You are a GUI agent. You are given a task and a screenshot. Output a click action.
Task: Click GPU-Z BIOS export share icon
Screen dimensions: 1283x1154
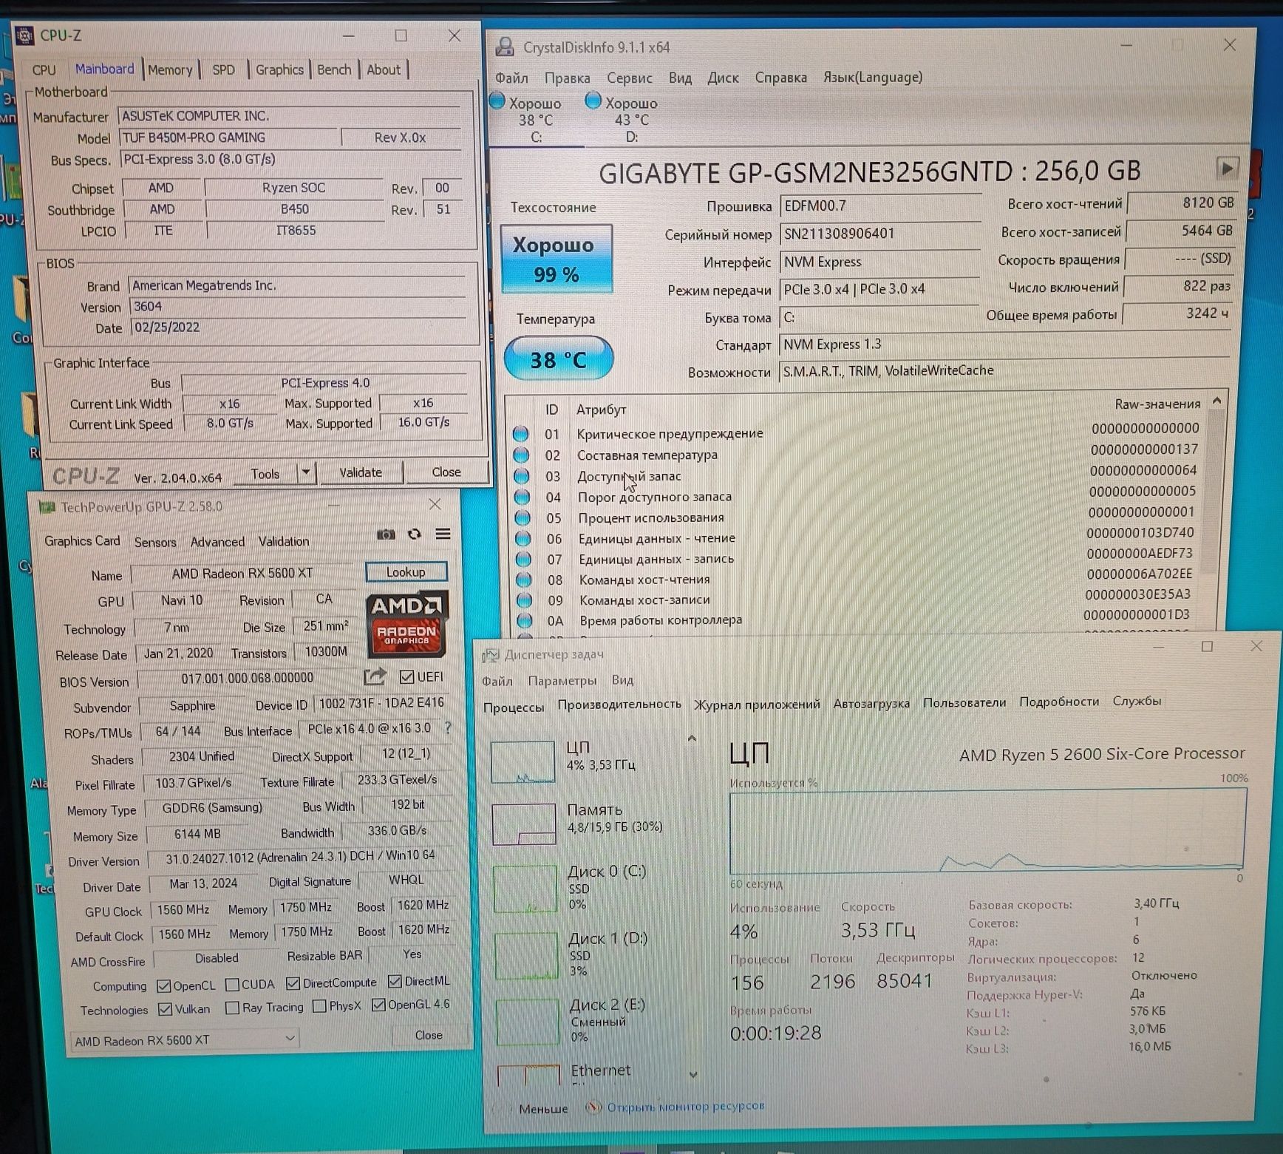(x=375, y=676)
